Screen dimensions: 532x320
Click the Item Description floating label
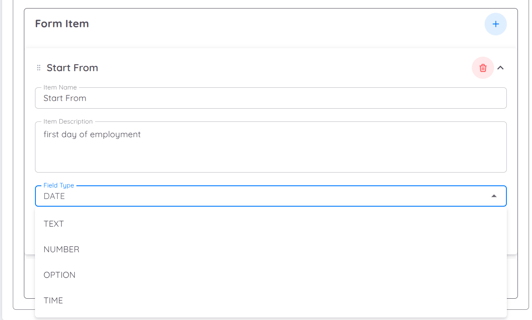68,121
